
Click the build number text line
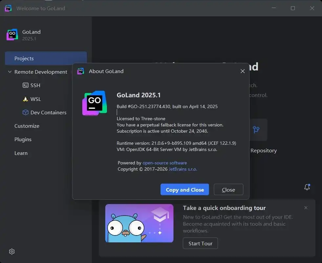[x=167, y=106]
